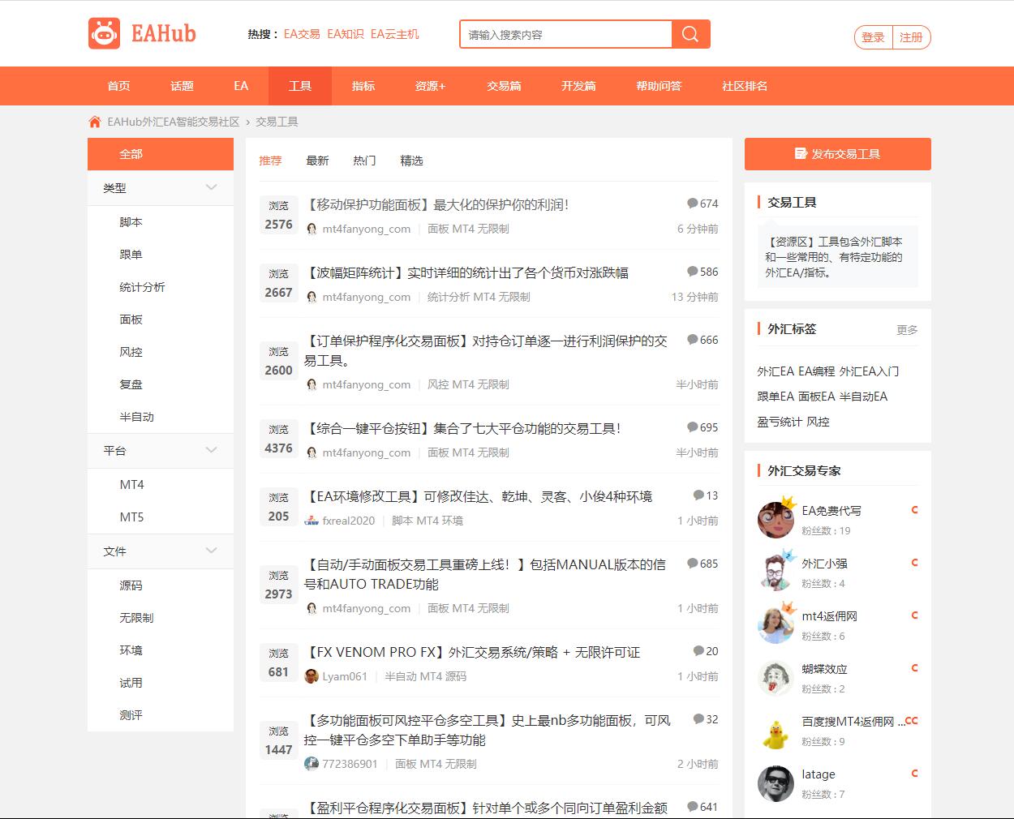Collapse the 文件 filter section
The image size is (1014, 819).
tap(211, 551)
